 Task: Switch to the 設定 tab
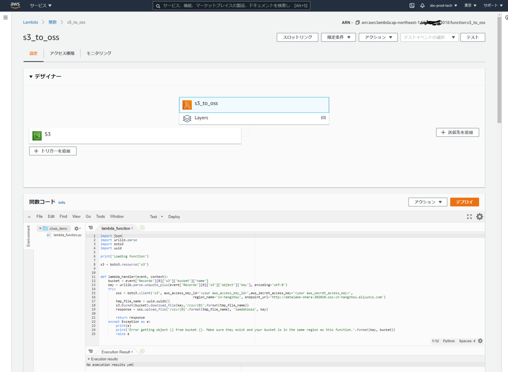(33, 53)
